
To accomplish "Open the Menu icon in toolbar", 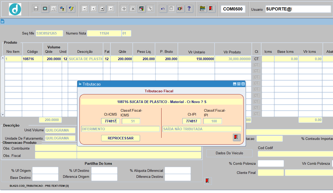I will 202,9.
